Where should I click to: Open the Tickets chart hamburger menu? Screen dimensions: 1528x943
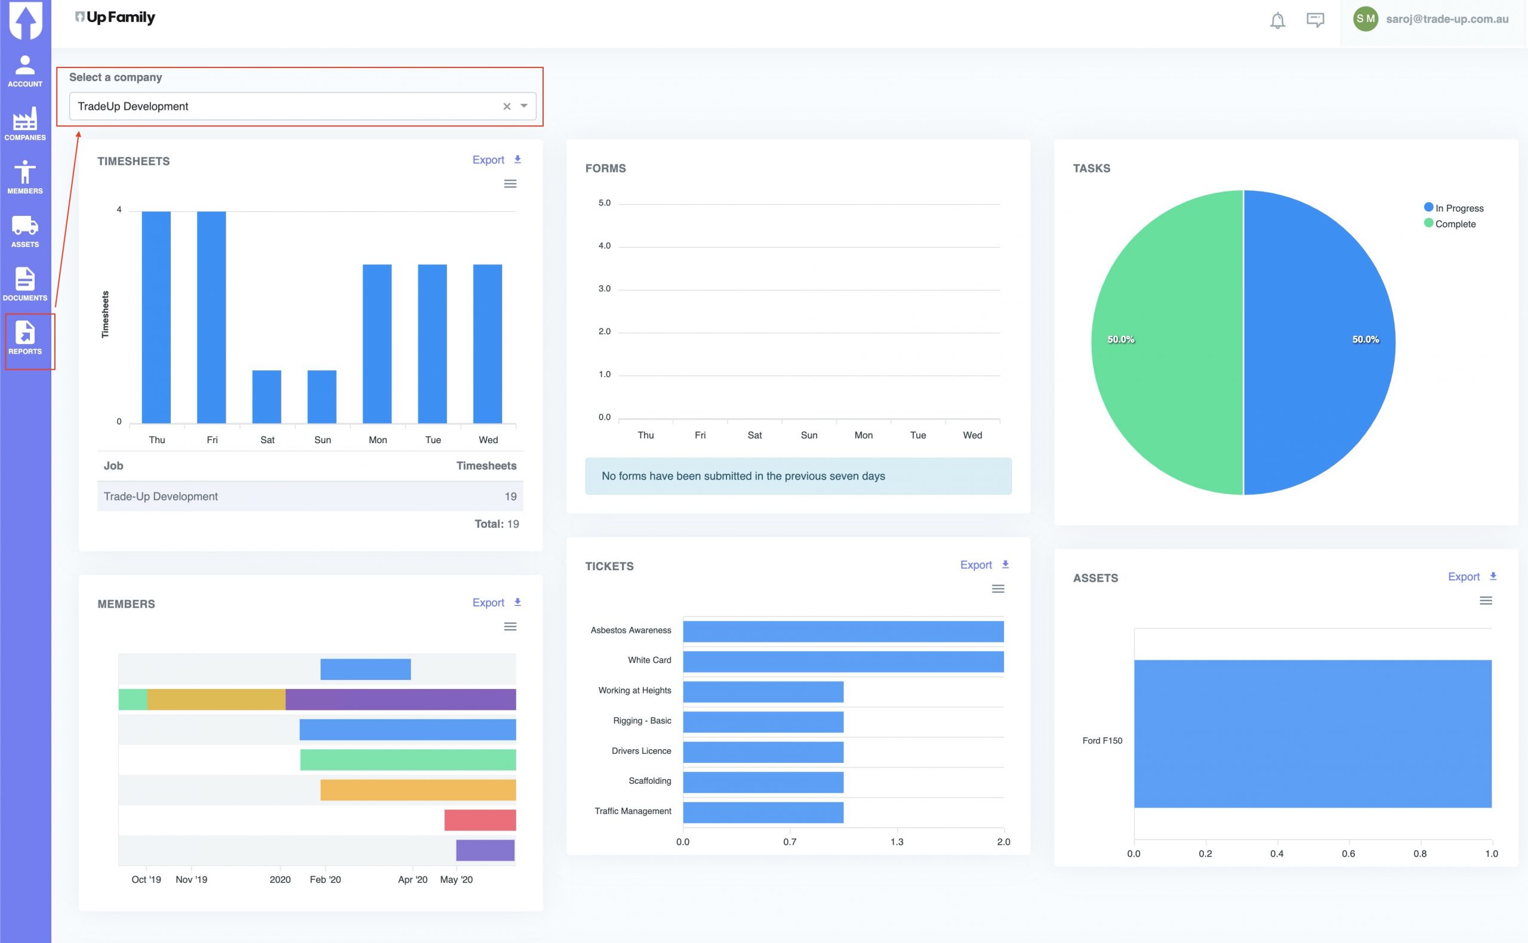(x=997, y=589)
